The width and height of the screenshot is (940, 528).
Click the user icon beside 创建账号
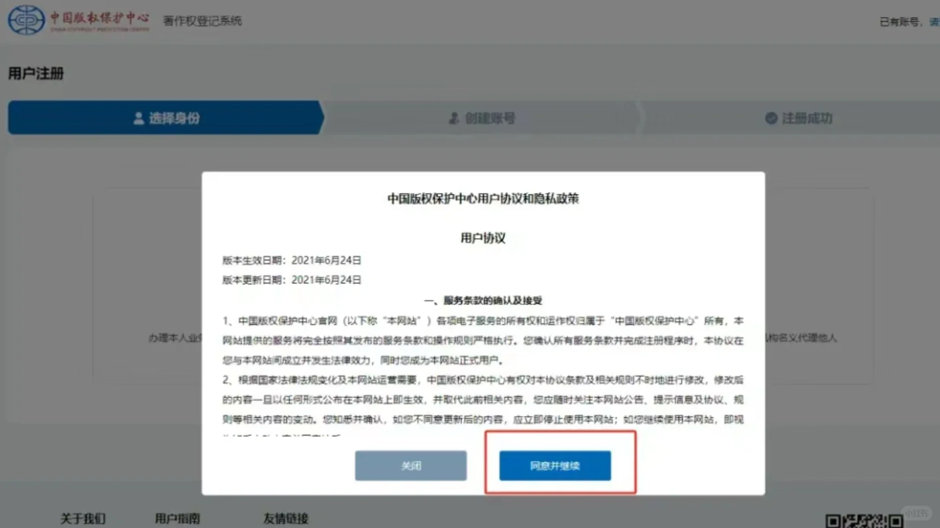tap(454, 118)
